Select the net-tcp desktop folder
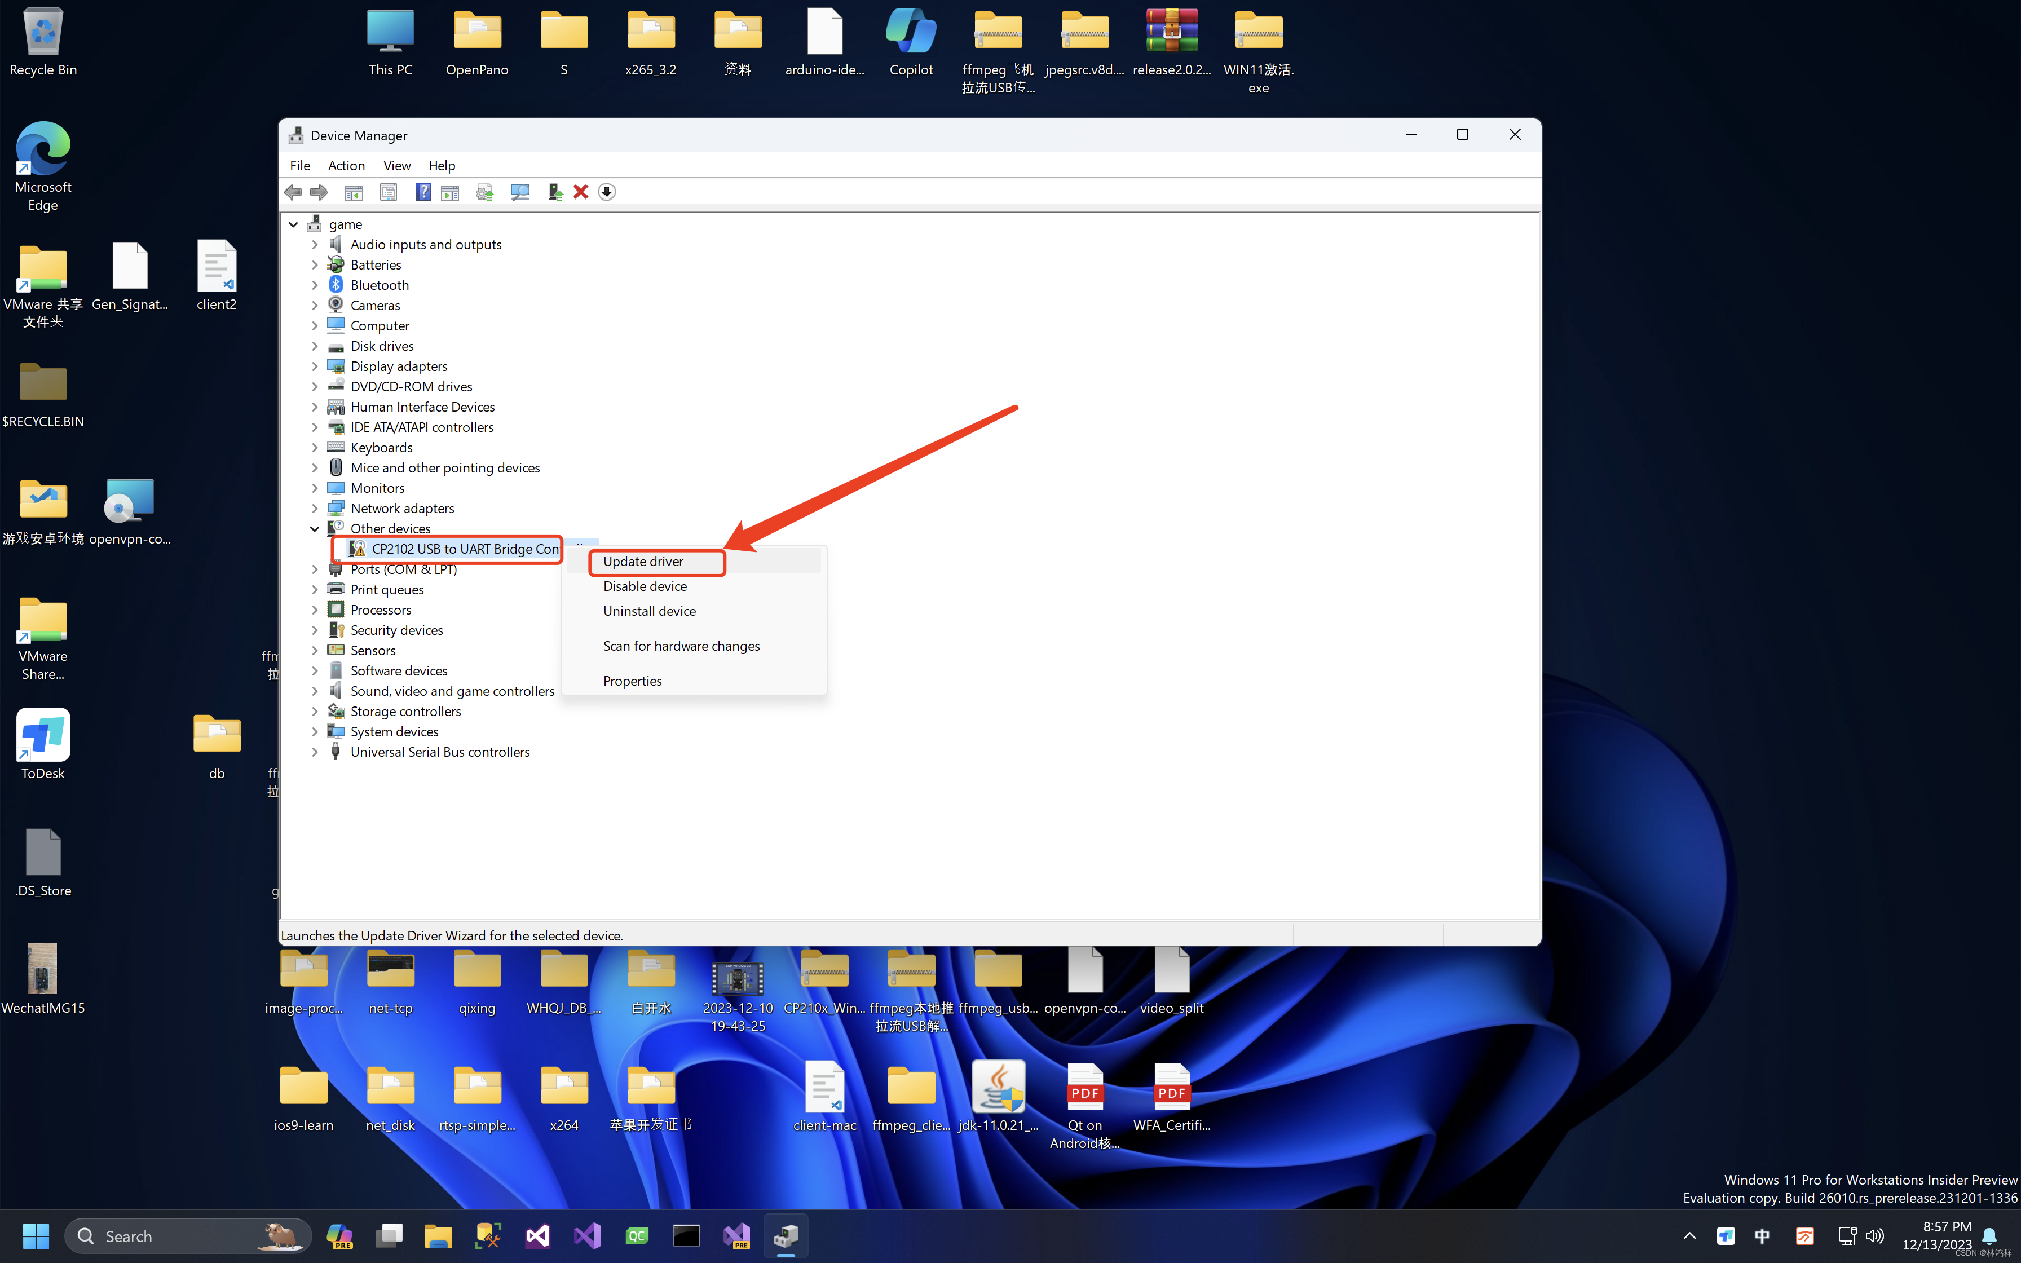The width and height of the screenshot is (2021, 1263). [390, 982]
